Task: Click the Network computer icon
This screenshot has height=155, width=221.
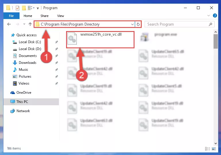Action: (x=13, y=111)
